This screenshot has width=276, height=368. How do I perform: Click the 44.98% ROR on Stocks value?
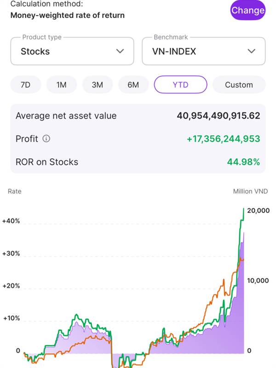click(x=244, y=162)
